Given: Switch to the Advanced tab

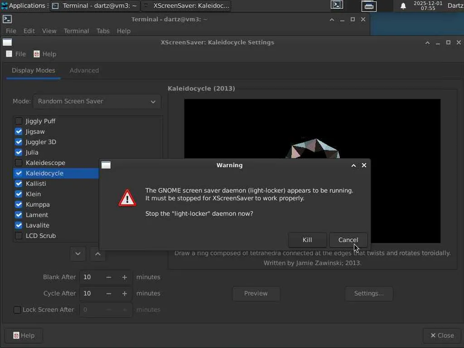Looking at the screenshot, I should click(x=84, y=70).
